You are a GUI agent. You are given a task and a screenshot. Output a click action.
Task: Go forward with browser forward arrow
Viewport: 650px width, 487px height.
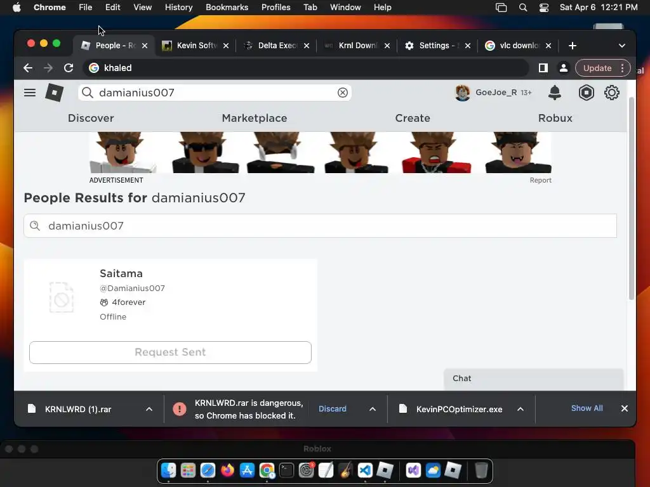click(48, 68)
